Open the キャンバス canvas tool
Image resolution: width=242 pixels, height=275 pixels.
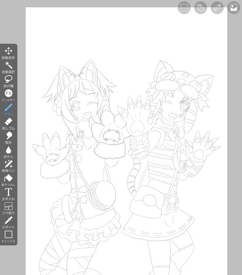tap(9, 237)
